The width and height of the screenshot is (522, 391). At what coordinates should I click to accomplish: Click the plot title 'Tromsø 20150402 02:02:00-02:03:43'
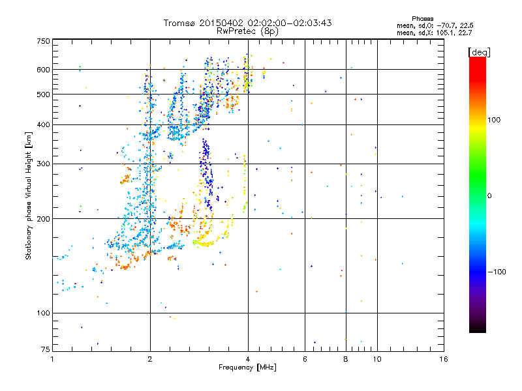pyautogui.click(x=247, y=23)
